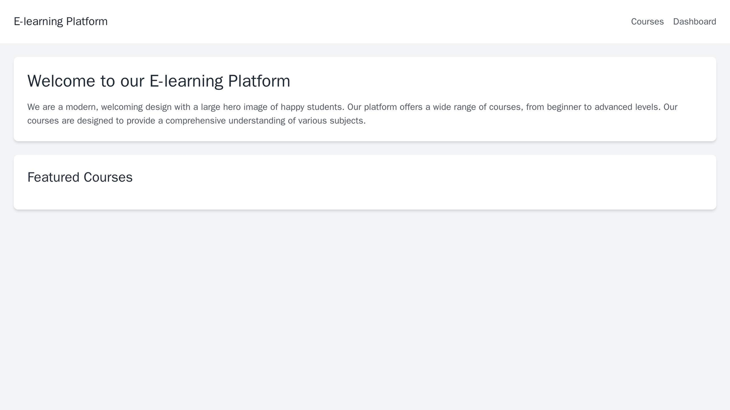The image size is (730, 410).
Task: Select the Featured Courses heading
Action: 80,178
